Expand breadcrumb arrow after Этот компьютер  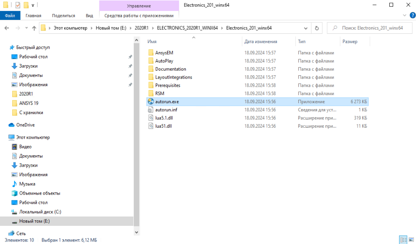91,28
